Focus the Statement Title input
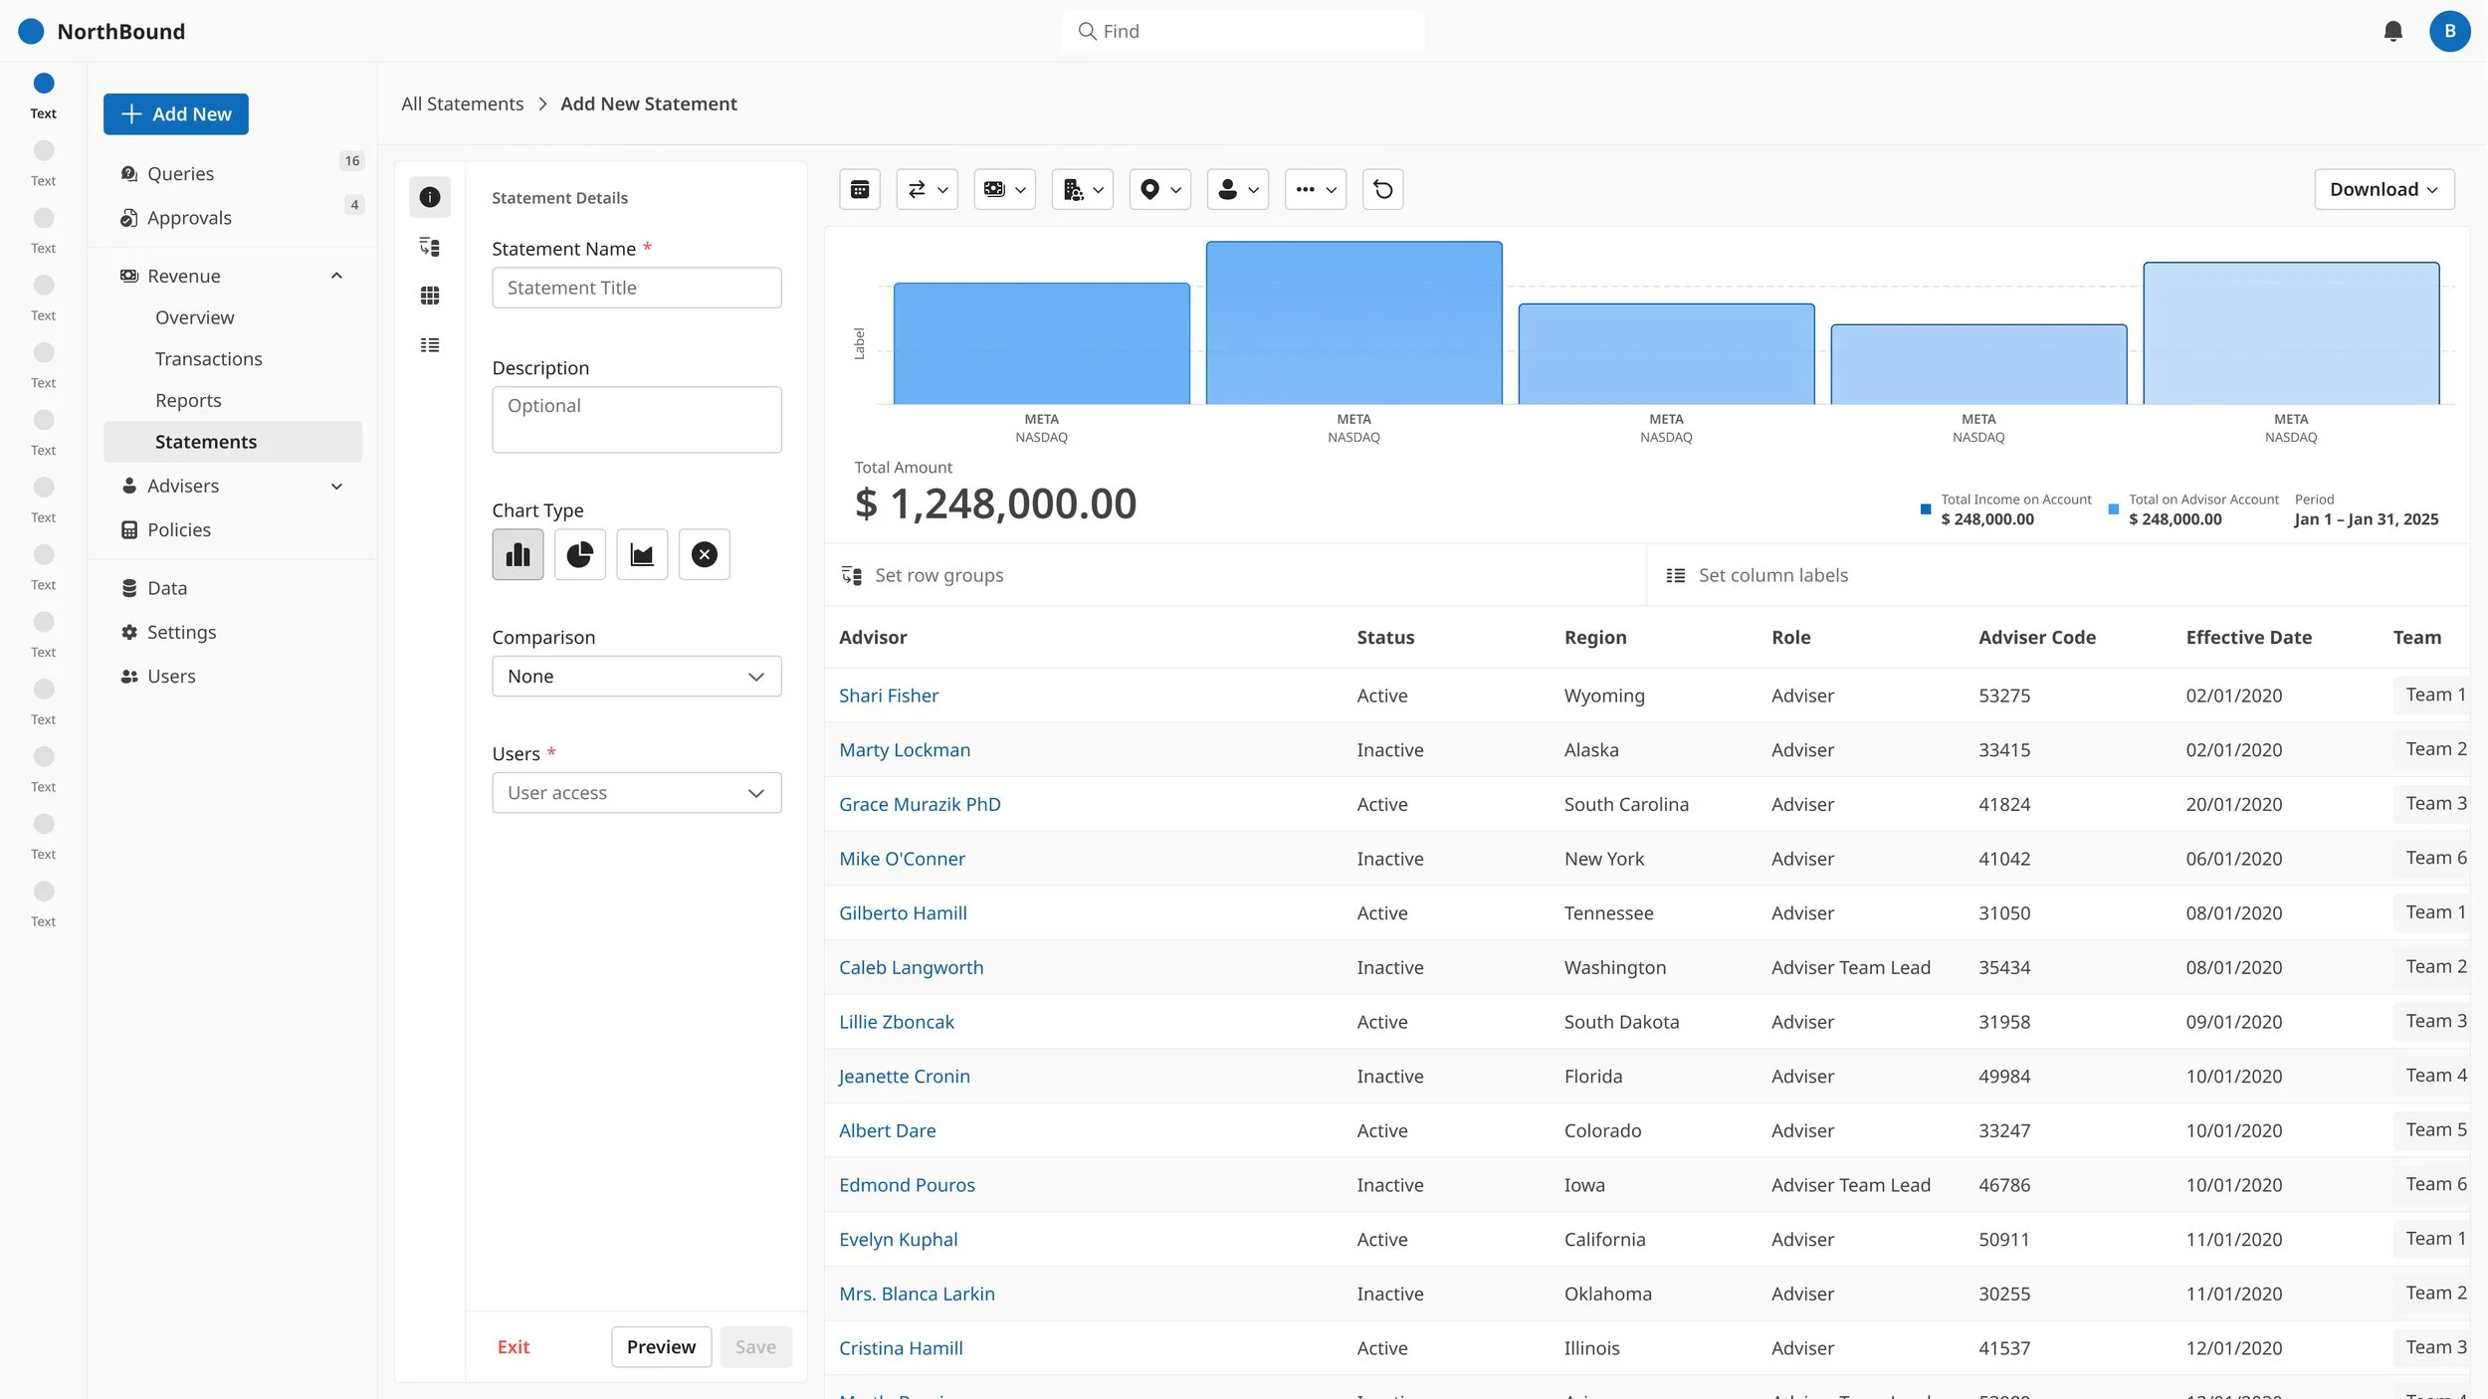The image size is (2488, 1399). 636,288
